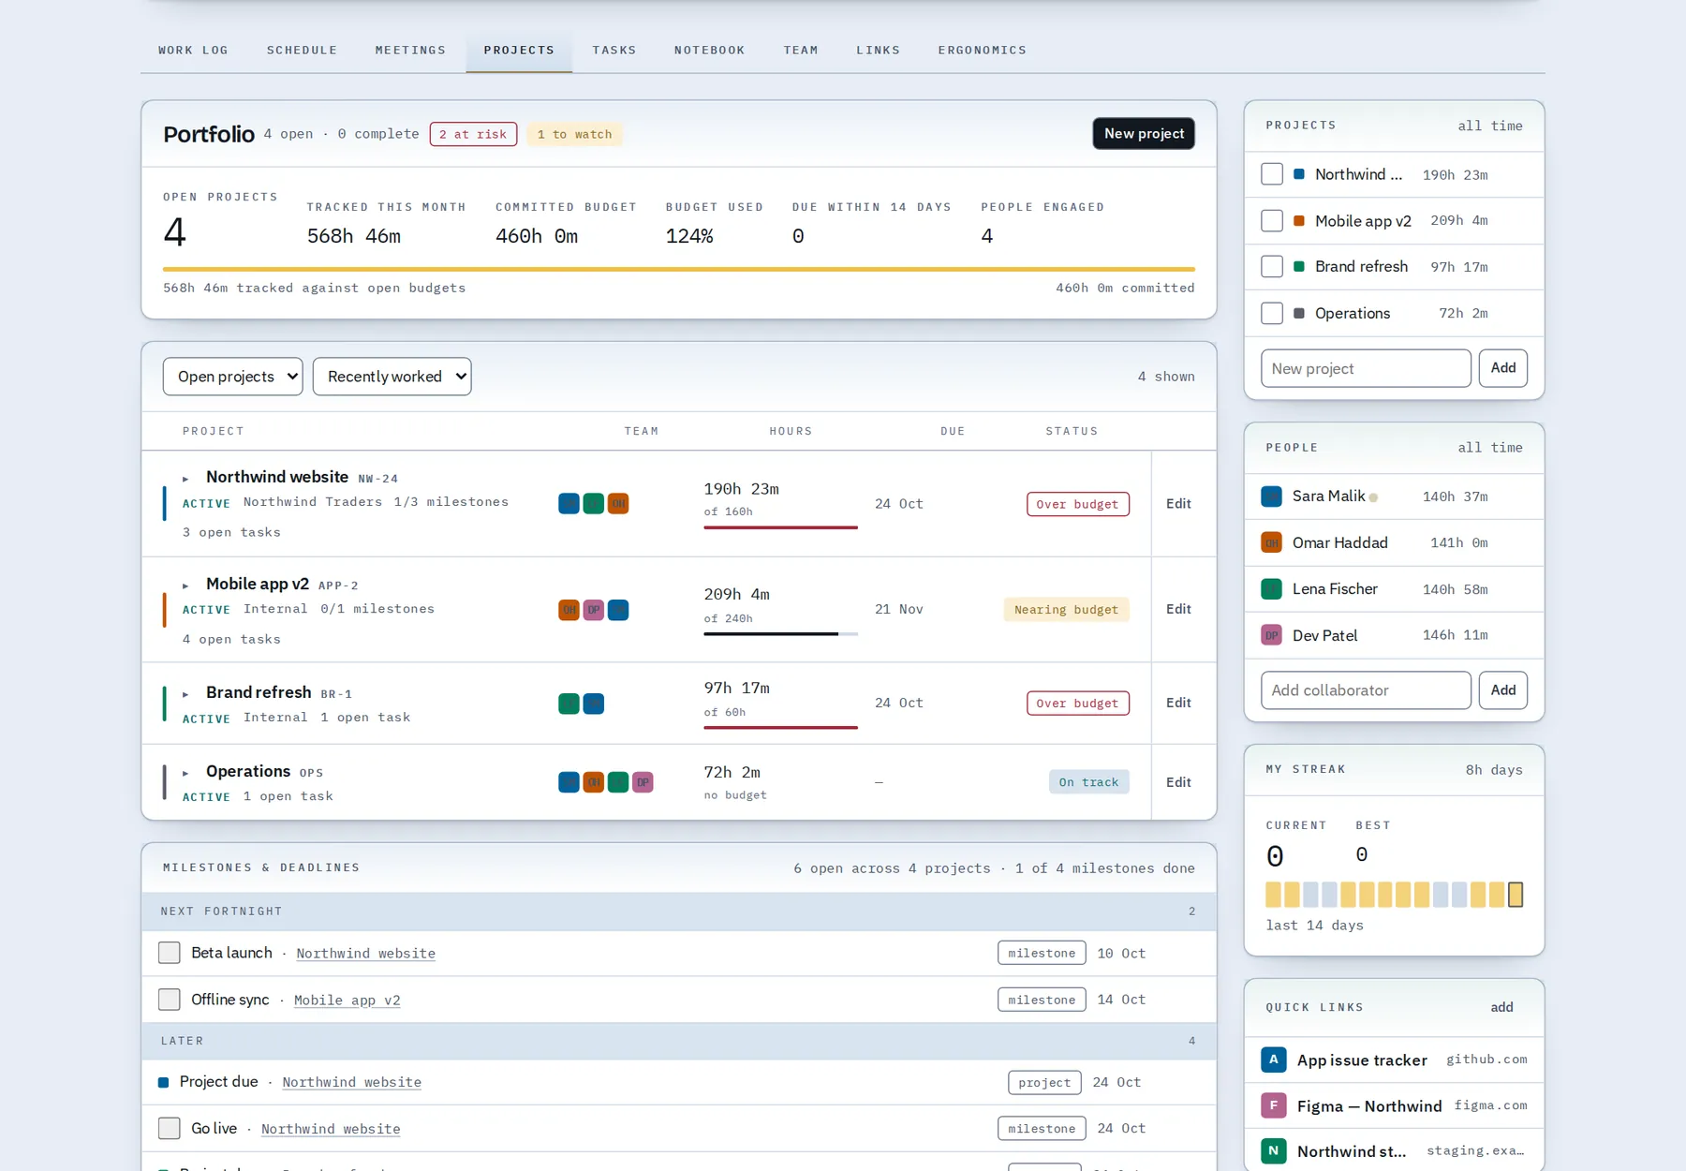The image size is (1686, 1171).
Task: Click the blue avatar in Northwind website team
Action: [x=569, y=504]
